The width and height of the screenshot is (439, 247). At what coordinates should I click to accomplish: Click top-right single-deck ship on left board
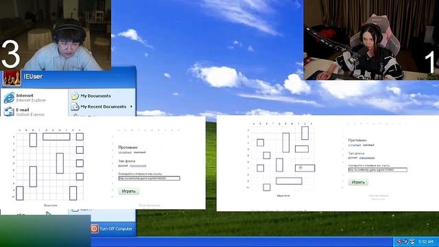point(80,137)
